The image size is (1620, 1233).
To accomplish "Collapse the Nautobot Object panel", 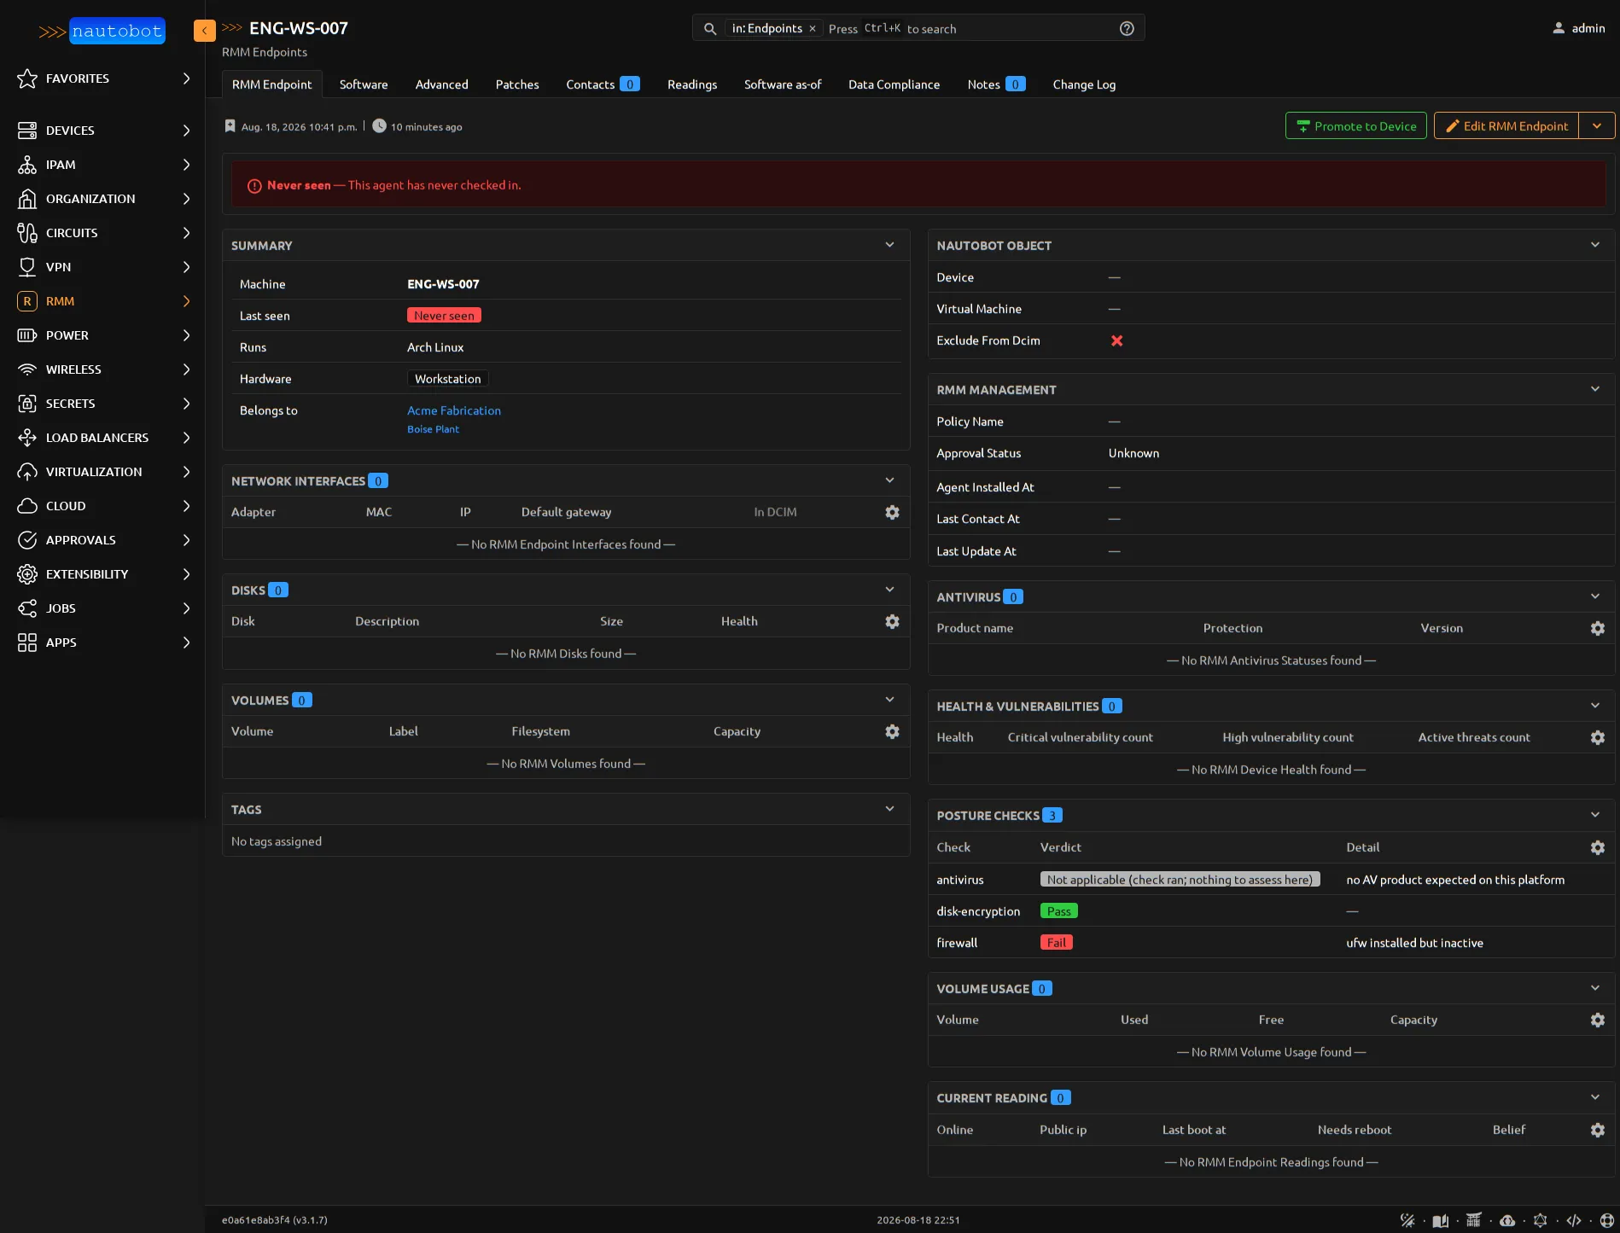I will pos(1595,245).
